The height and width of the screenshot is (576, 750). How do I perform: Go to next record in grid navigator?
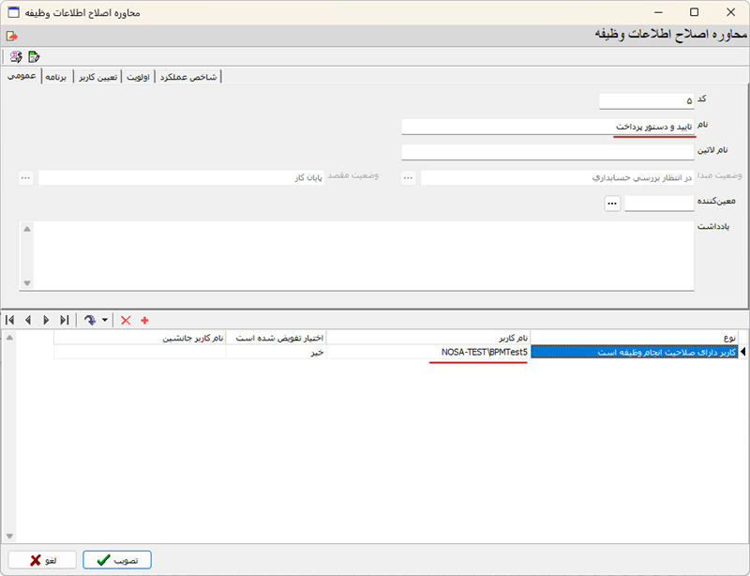(x=46, y=320)
